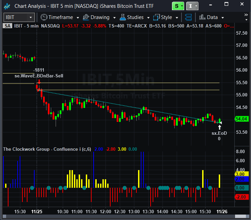
Task: Expand the Drawing dropdown arrow
Action: pos(114,18)
